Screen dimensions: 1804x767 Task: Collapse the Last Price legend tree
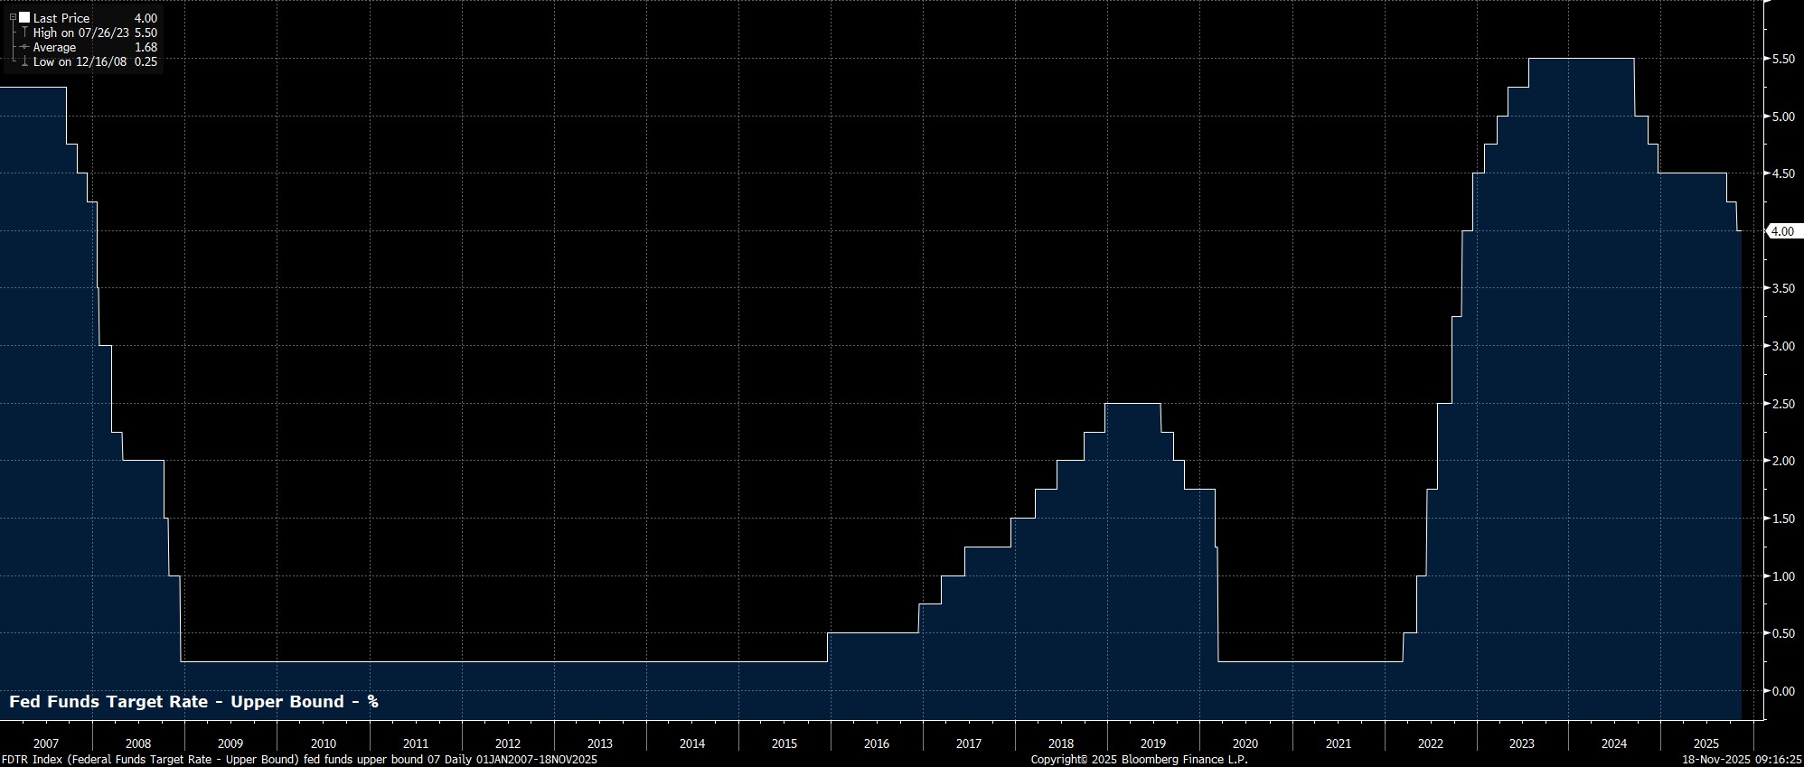14,18
